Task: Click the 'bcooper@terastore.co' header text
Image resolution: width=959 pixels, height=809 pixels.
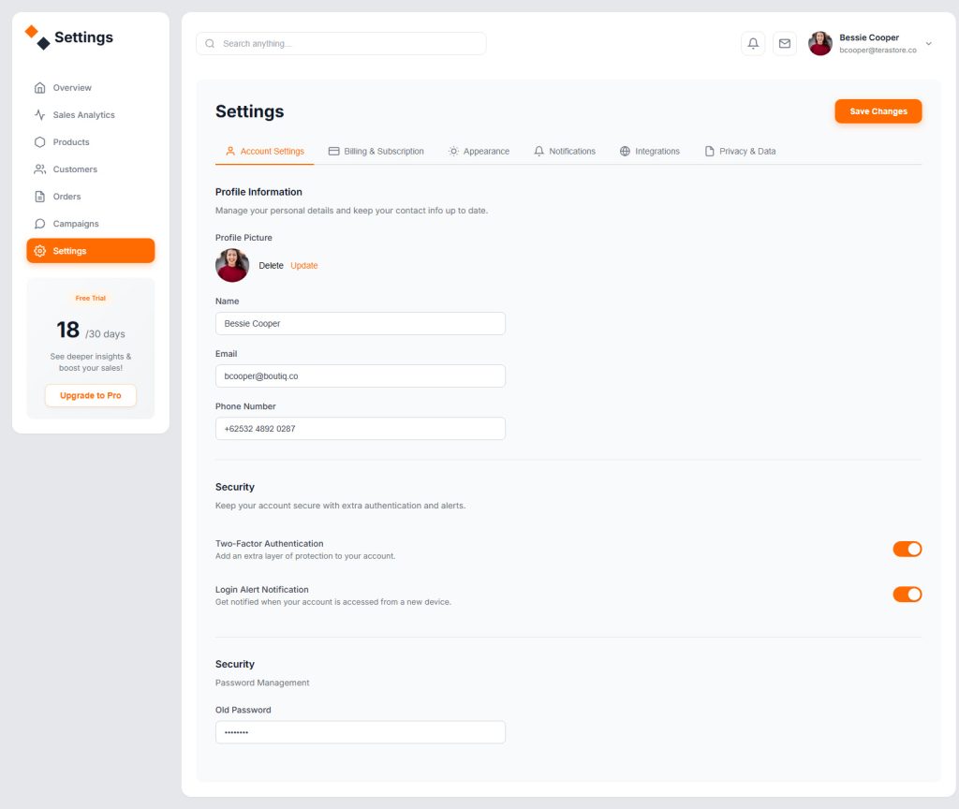Action: [x=878, y=51]
